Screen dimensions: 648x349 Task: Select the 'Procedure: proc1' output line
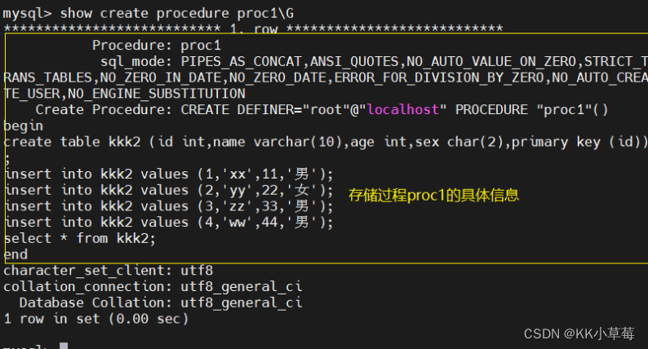click(x=156, y=45)
